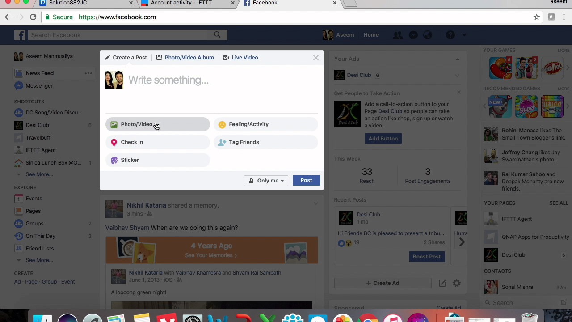Click the search magnifier icon
The image size is (572, 322).
click(x=217, y=35)
